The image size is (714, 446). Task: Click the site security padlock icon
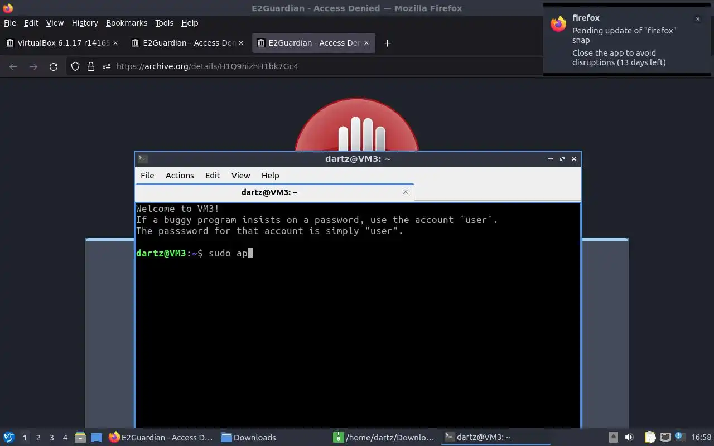point(91,66)
